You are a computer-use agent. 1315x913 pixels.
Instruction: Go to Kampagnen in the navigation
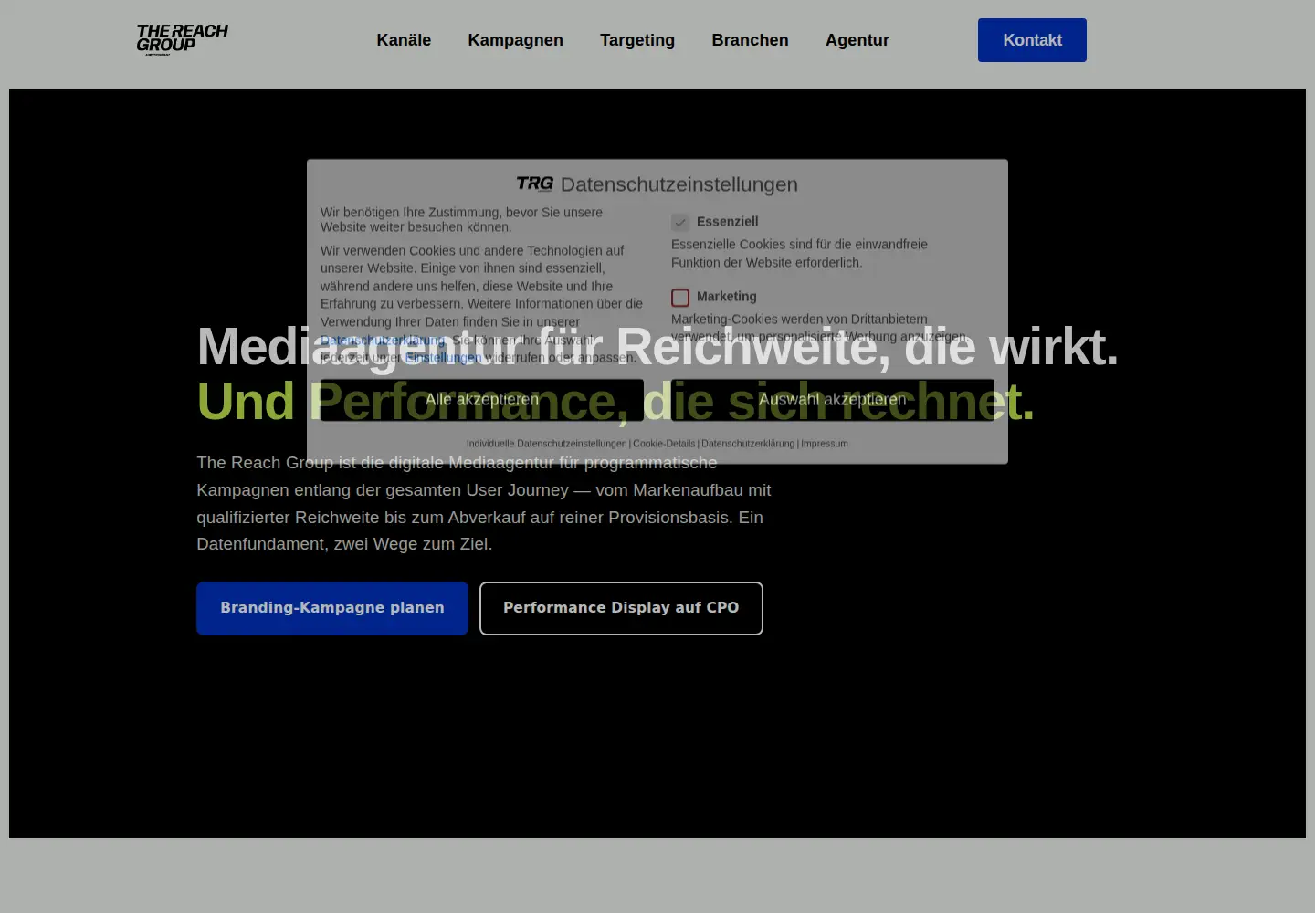pos(515,40)
